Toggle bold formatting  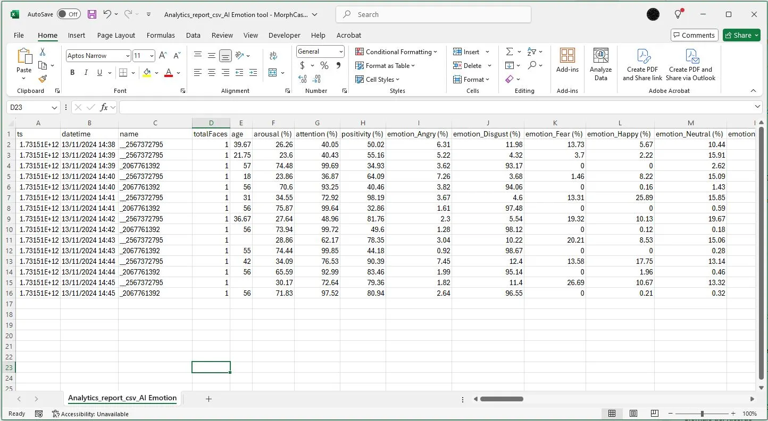72,72
